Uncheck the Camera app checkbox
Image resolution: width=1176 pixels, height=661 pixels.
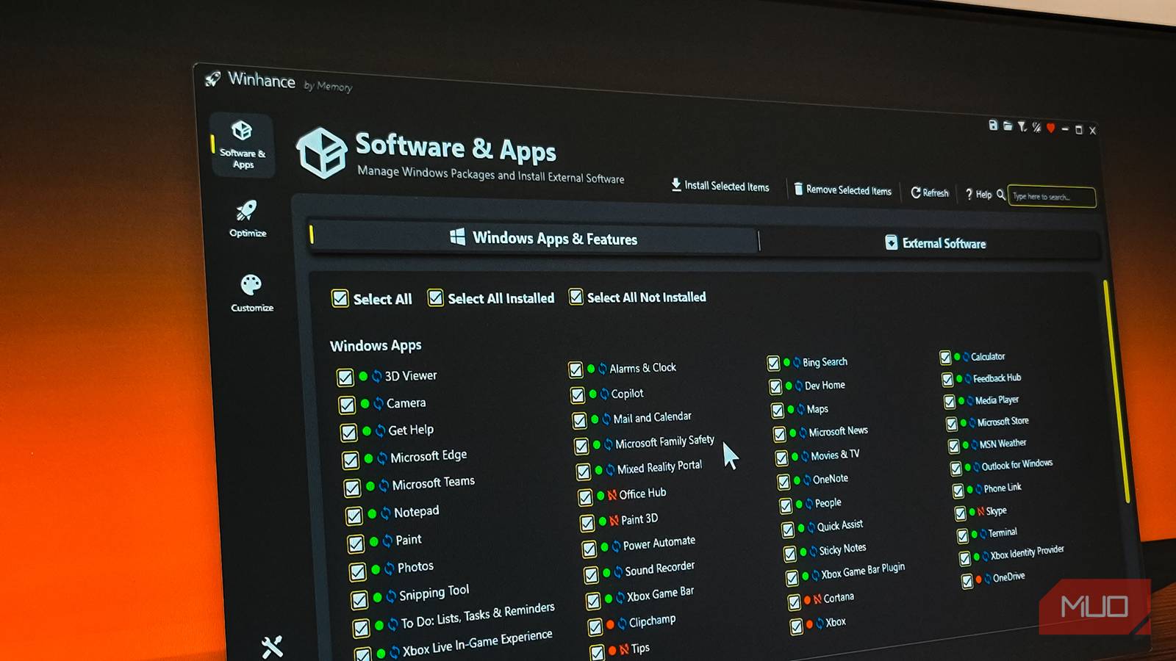point(348,404)
